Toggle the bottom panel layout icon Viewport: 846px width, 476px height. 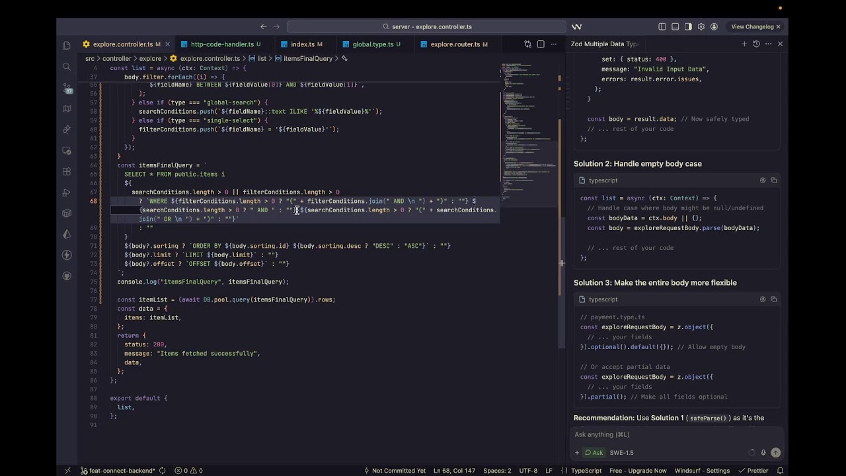675,27
